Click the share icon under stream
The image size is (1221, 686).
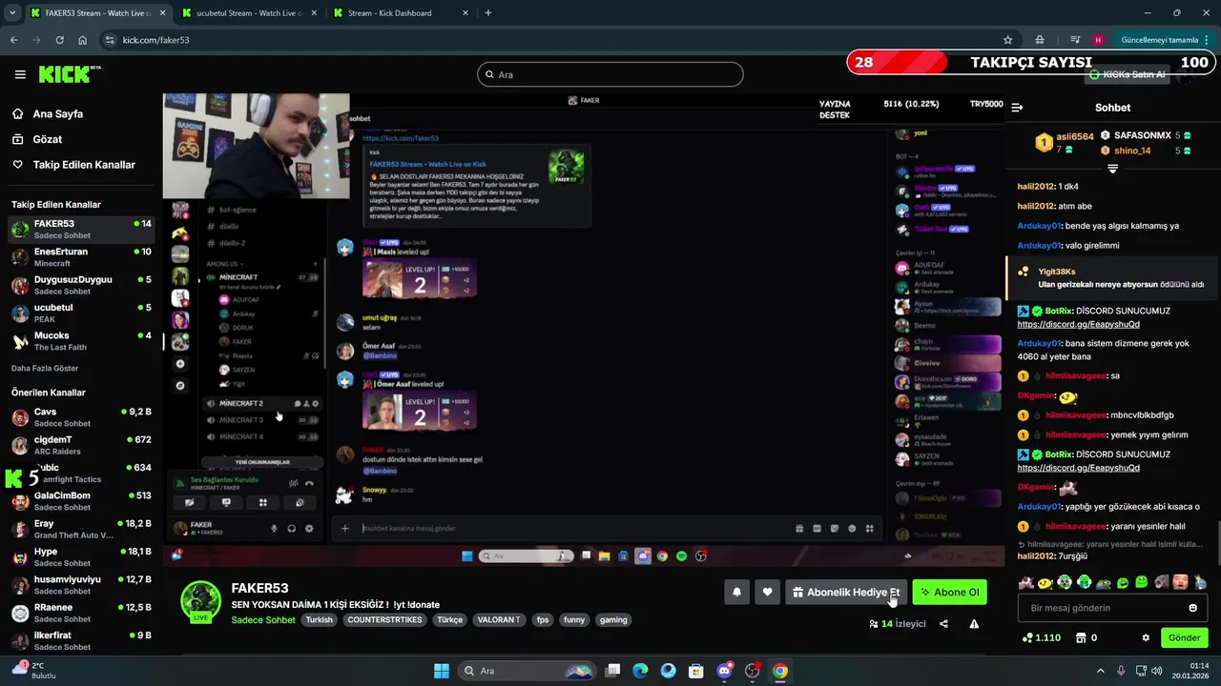pyautogui.click(x=943, y=624)
